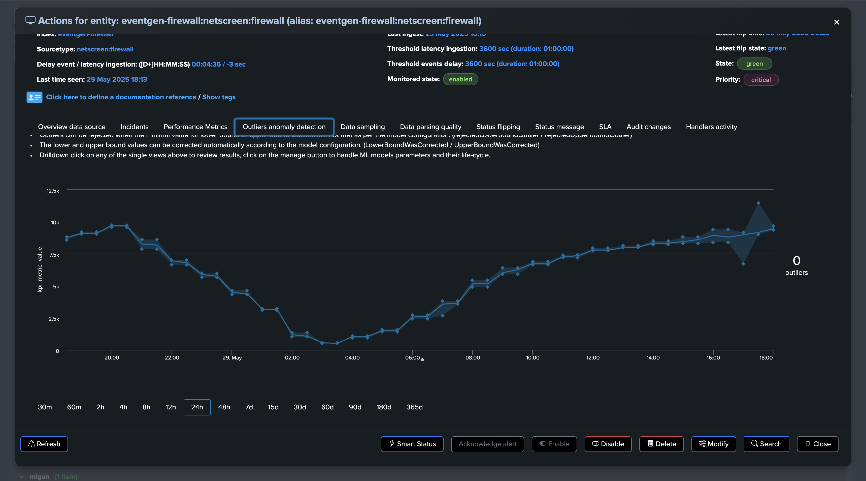Close the dialog with the X icon
The width and height of the screenshot is (866, 481).
pos(837,22)
